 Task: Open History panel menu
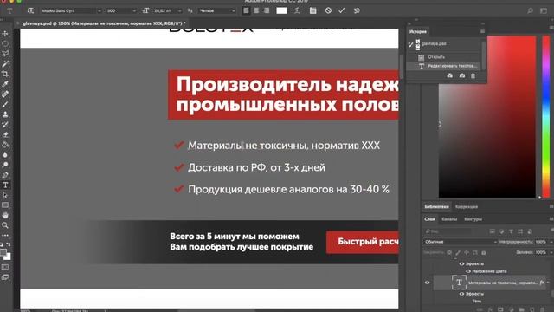[482, 31]
